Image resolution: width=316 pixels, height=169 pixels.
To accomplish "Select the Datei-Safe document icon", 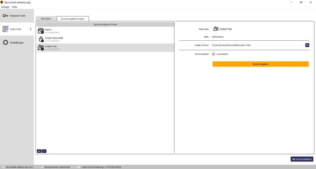I will coord(5,29).
